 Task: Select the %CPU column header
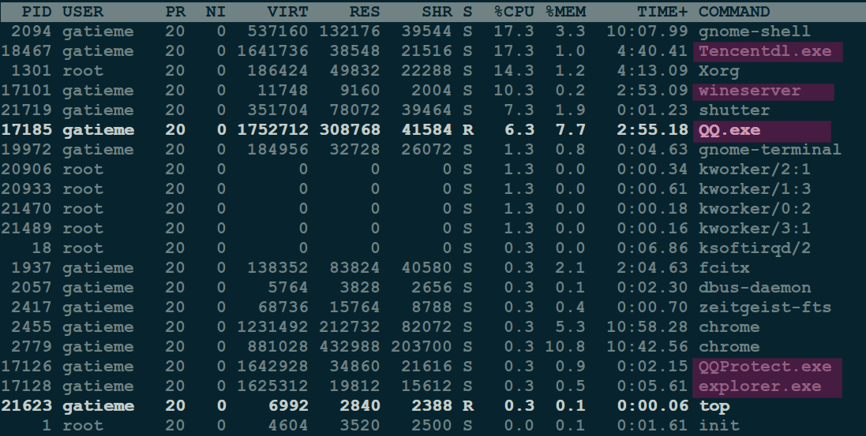point(514,12)
